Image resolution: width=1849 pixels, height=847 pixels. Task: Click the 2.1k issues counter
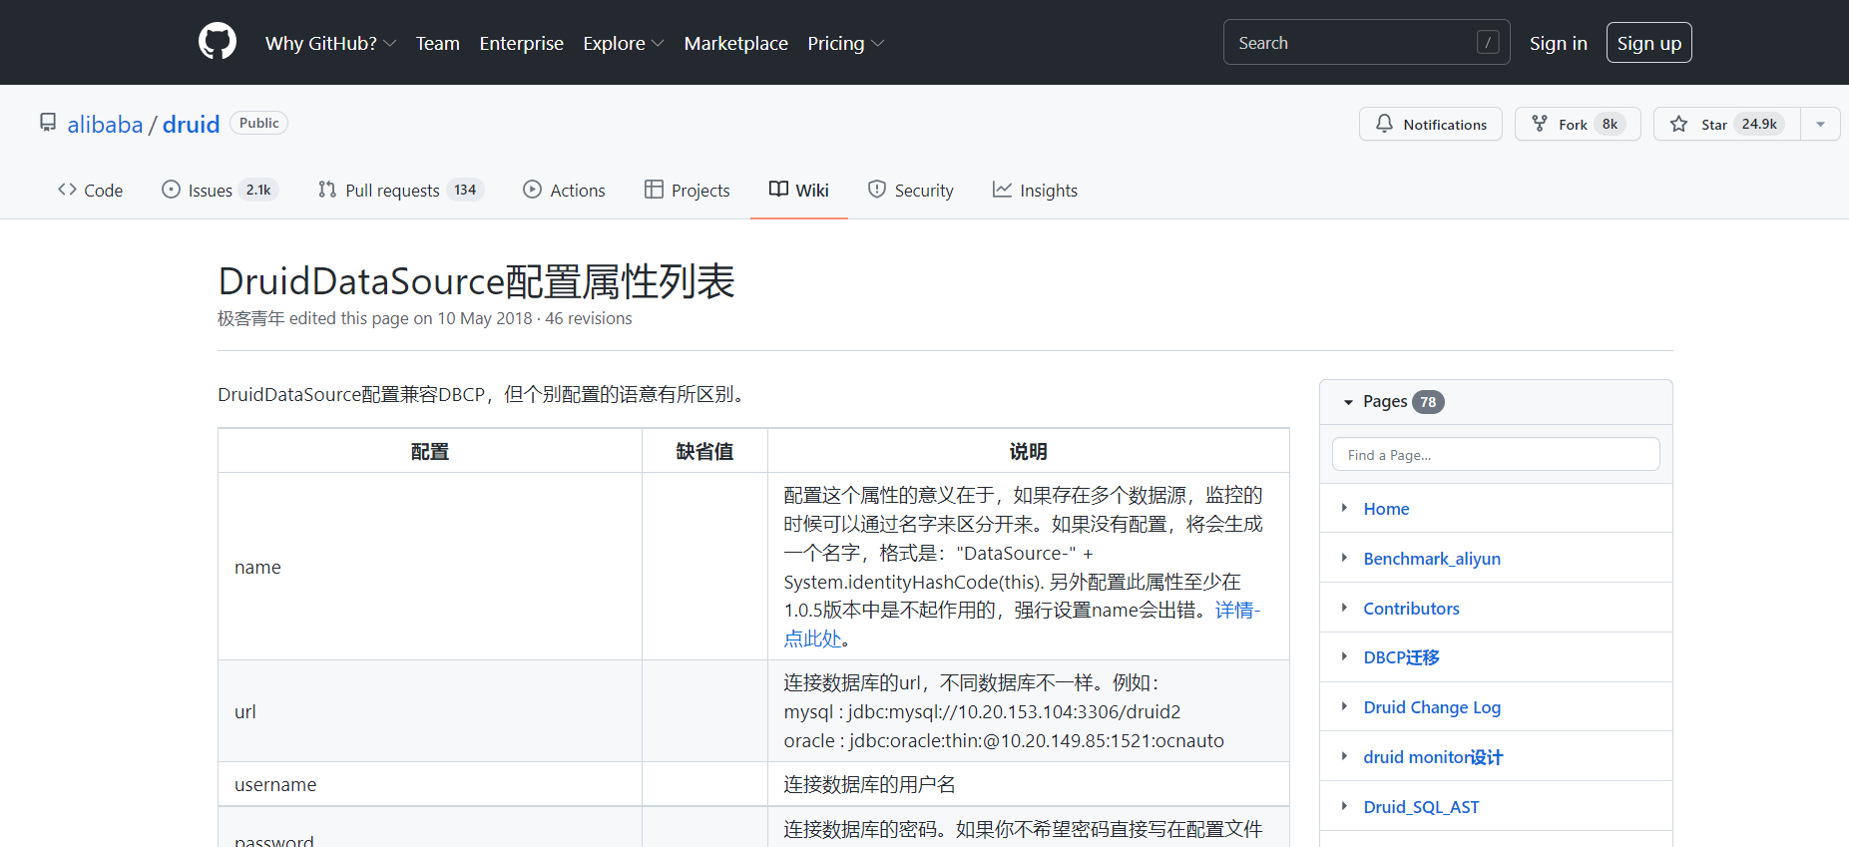coord(258,190)
